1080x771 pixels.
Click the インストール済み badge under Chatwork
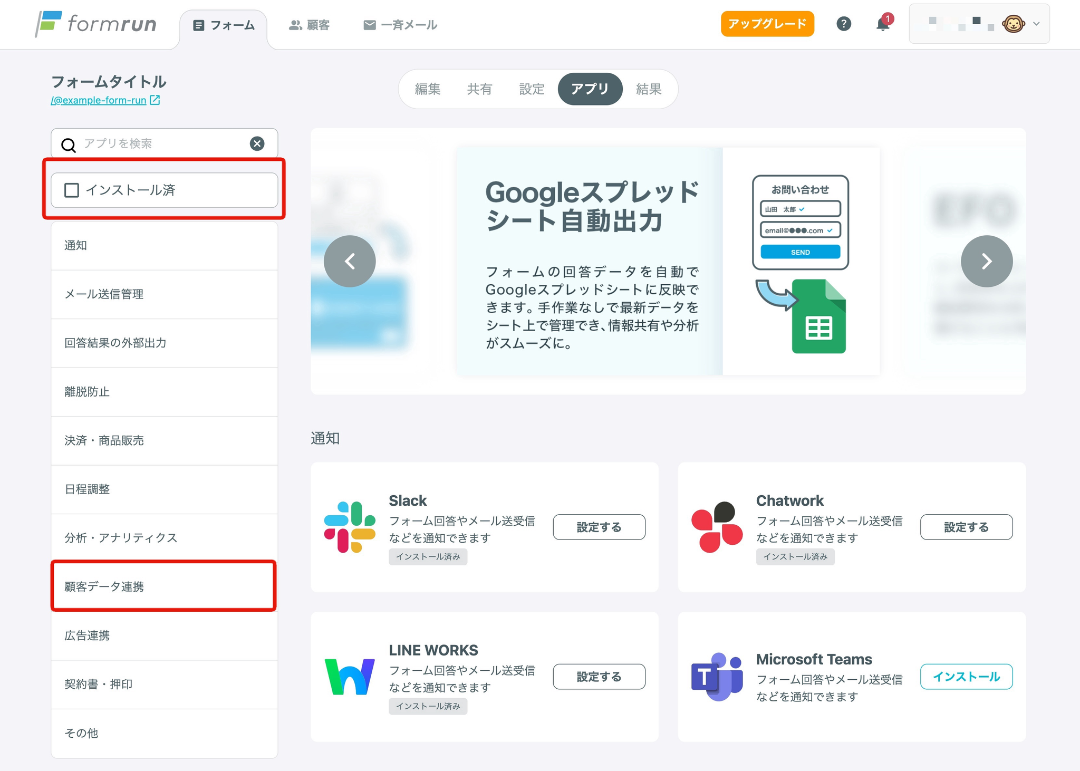(795, 557)
